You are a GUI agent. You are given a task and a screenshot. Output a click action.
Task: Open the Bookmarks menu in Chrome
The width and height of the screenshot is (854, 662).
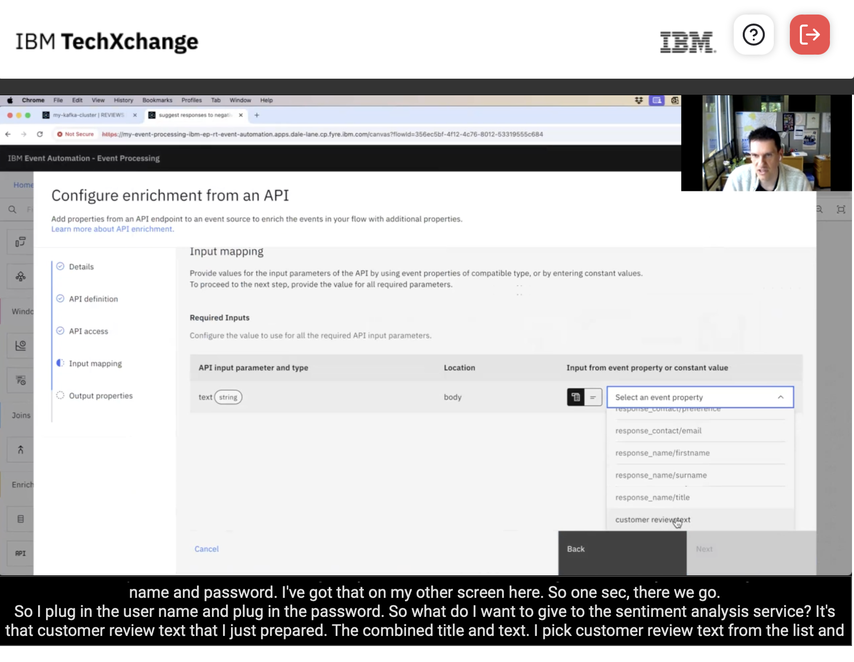(157, 100)
